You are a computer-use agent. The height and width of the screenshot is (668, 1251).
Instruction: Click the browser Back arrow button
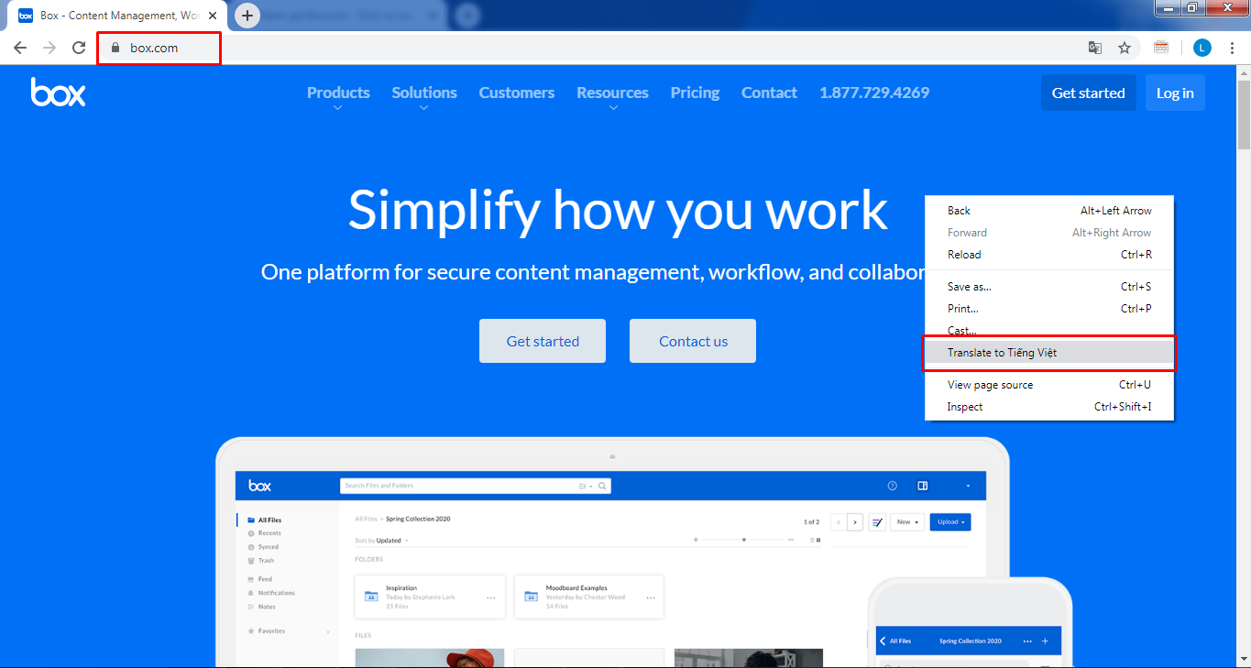pyautogui.click(x=20, y=48)
